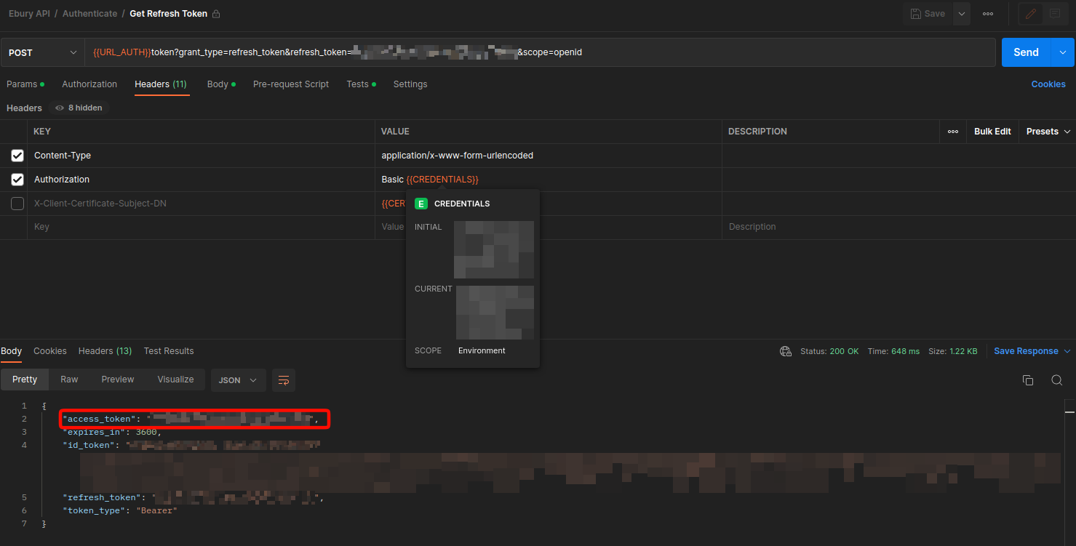The height and width of the screenshot is (546, 1076).
Task: Open the three-dot more actions menu
Action: pyautogui.click(x=988, y=14)
